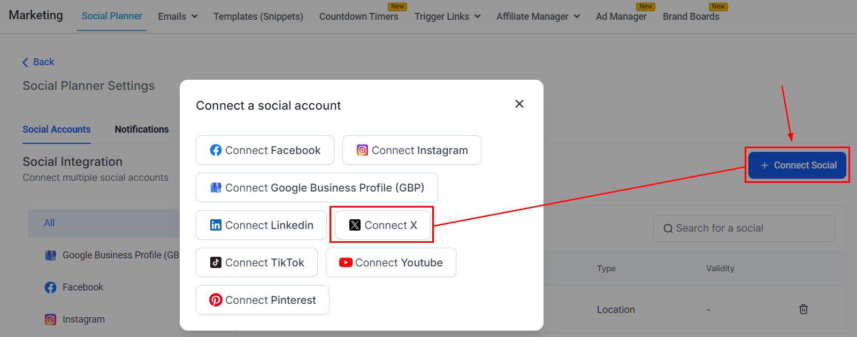Open the Social Planner tab
The width and height of the screenshot is (857, 337).
(x=112, y=16)
